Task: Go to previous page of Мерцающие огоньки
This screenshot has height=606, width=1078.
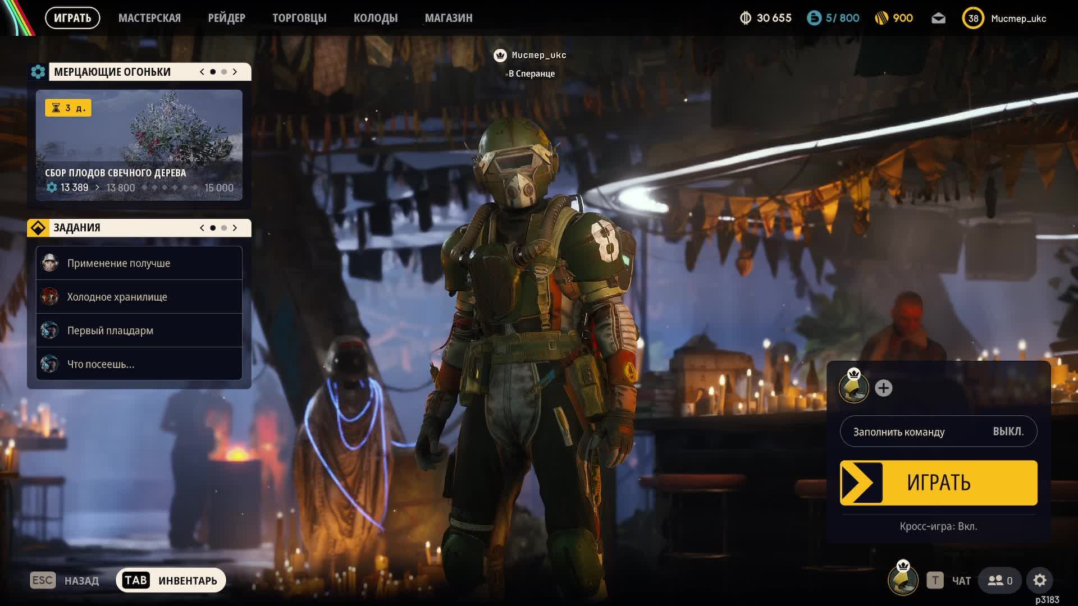Action: click(202, 72)
